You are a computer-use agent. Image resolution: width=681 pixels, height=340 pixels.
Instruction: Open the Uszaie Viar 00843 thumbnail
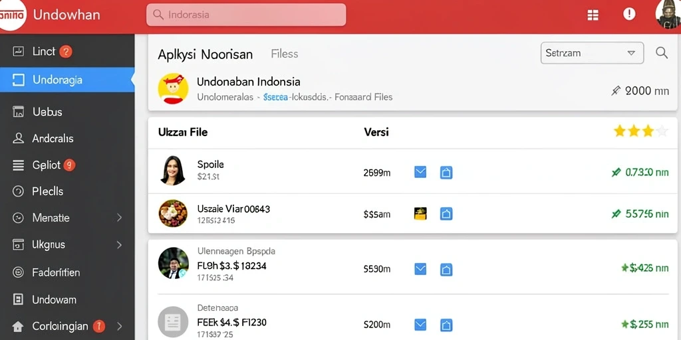[173, 213]
